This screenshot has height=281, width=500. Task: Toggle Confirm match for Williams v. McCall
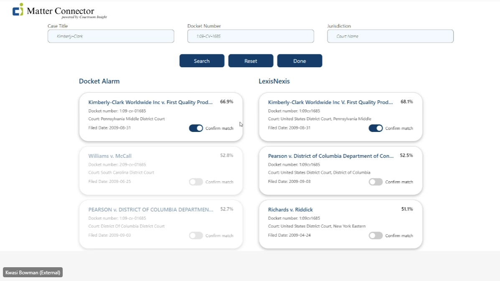pos(196,182)
